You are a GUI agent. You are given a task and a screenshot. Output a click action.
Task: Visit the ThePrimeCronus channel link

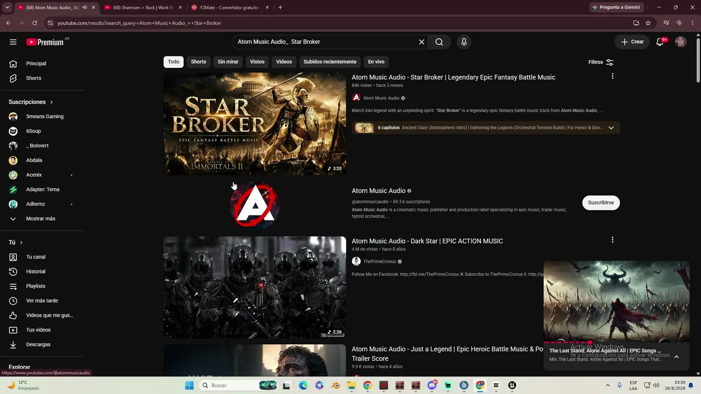(x=380, y=262)
